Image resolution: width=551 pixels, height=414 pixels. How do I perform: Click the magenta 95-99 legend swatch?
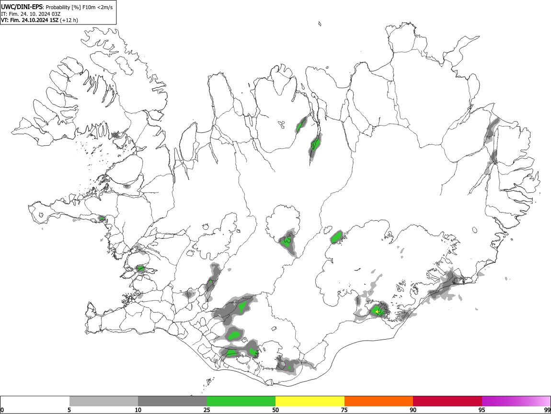click(x=516, y=401)
